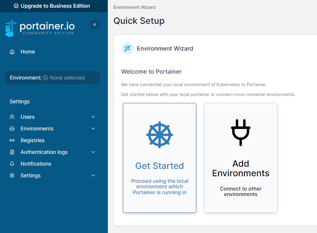
Task: Click the Notifications bell icon
Action: [x=12, y=164]
